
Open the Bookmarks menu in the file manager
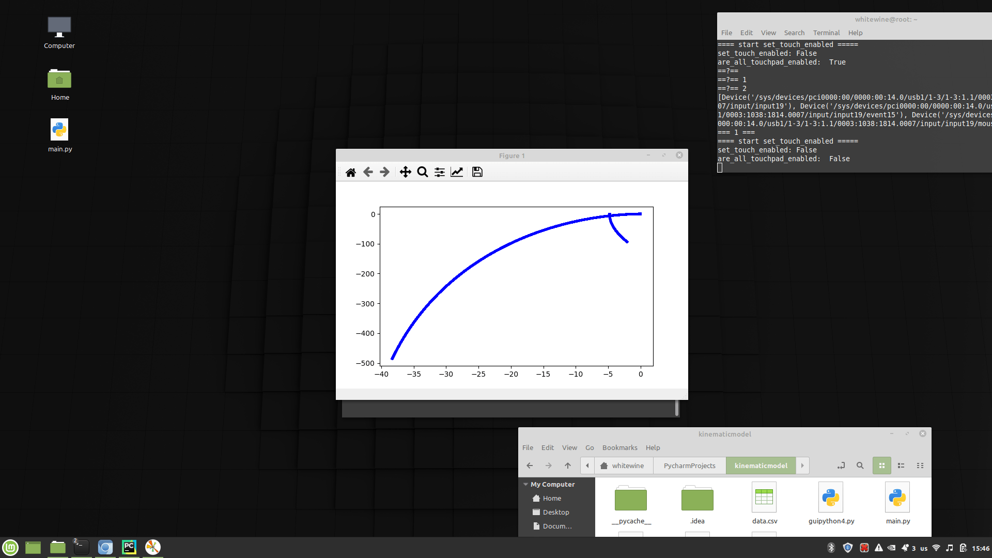point(619,447)
